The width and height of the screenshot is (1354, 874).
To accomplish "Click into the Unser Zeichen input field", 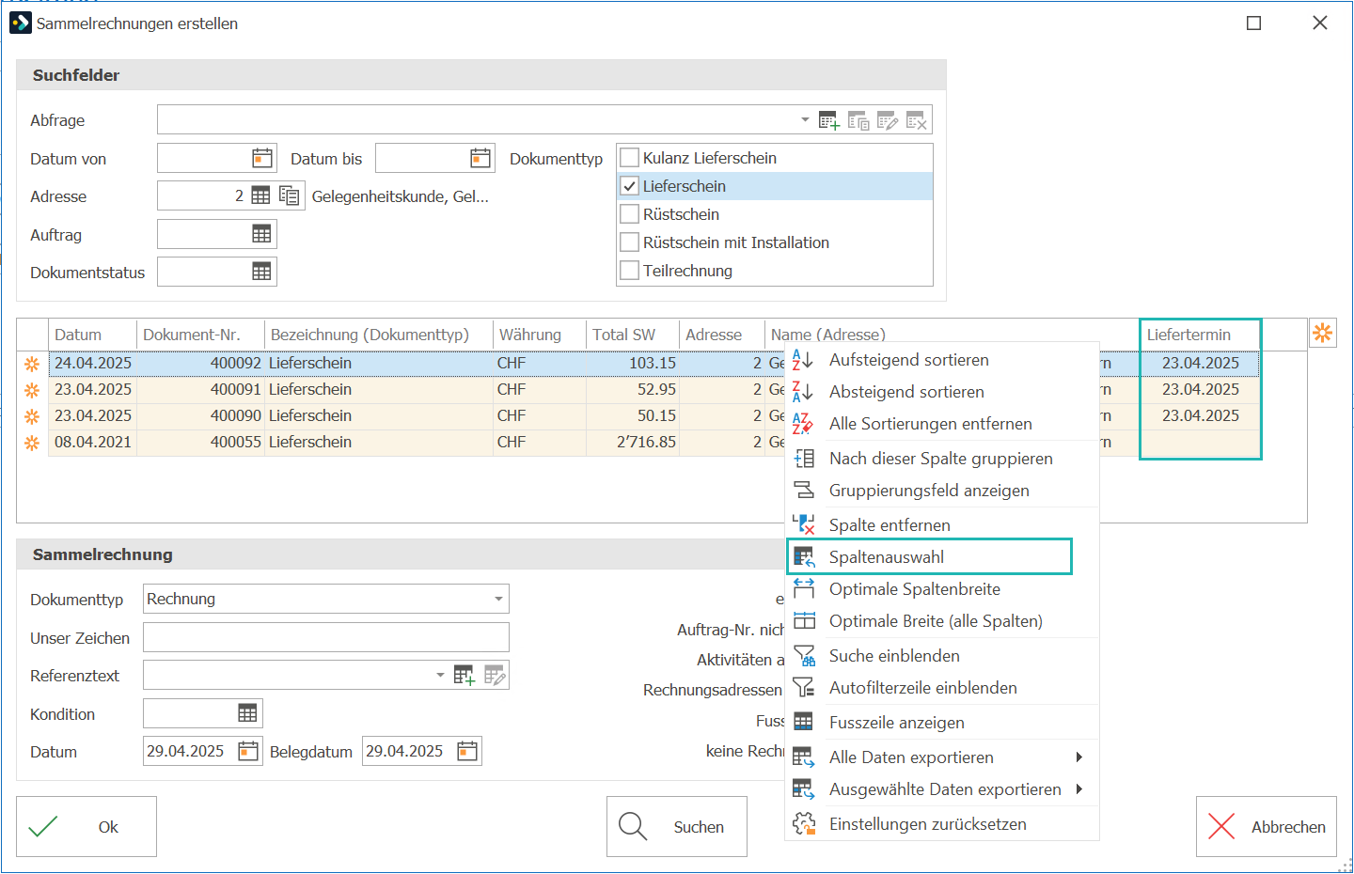I will (x=326, y=637).
